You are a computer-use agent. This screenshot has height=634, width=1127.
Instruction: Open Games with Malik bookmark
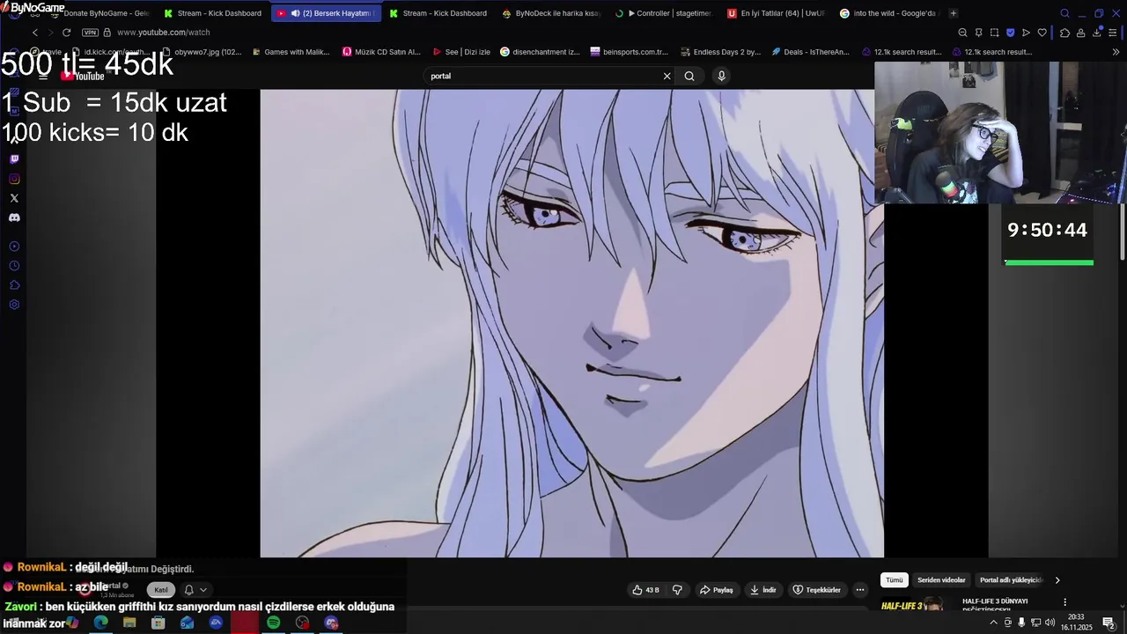click(x=290, y=52)
